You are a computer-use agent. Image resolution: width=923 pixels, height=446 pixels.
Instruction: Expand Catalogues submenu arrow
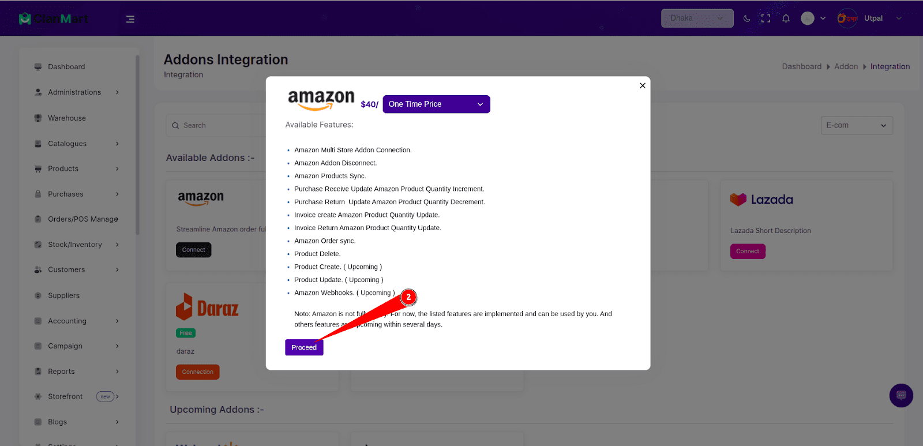click(x=117, y=144)
